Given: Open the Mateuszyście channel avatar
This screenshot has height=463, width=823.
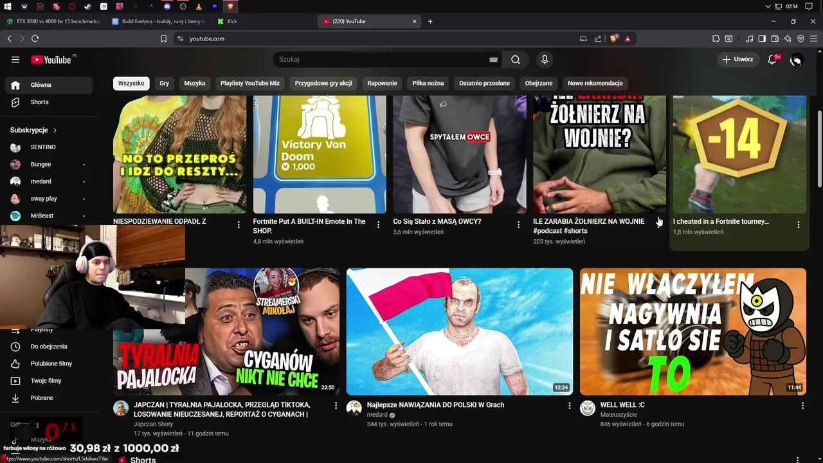Looking at the screenshot, I should pyautogui.click(x=588, y=408).
